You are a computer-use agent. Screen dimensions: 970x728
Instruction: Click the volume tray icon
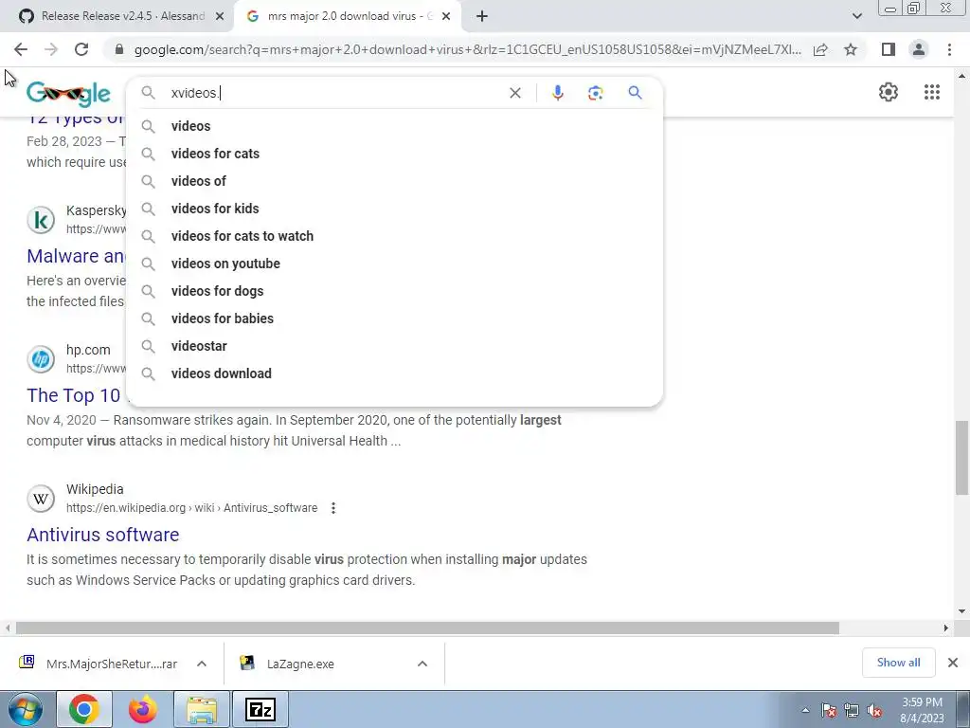coord(874,711)
